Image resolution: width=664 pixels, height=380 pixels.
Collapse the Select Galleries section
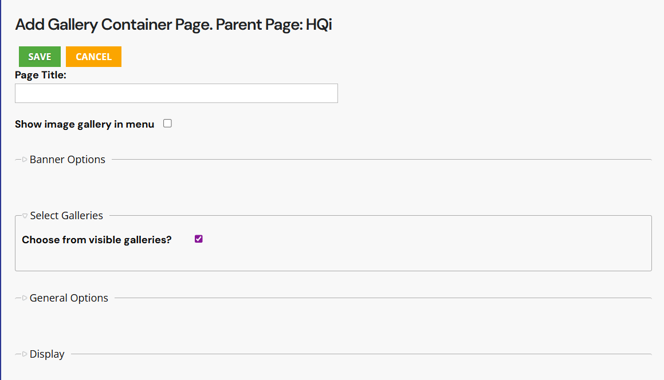pos(66,215)
